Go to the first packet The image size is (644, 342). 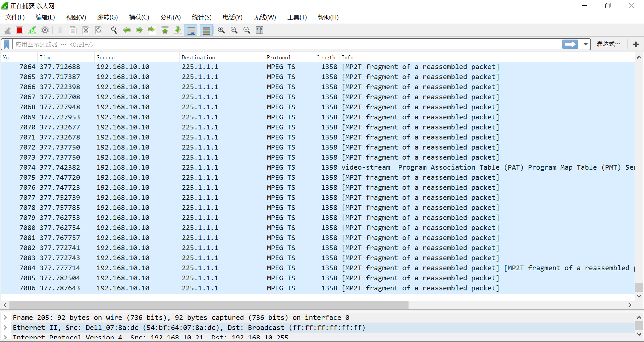click(x=165, y=31)
